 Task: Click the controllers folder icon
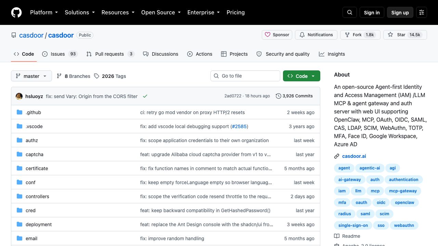click(20, 196)
